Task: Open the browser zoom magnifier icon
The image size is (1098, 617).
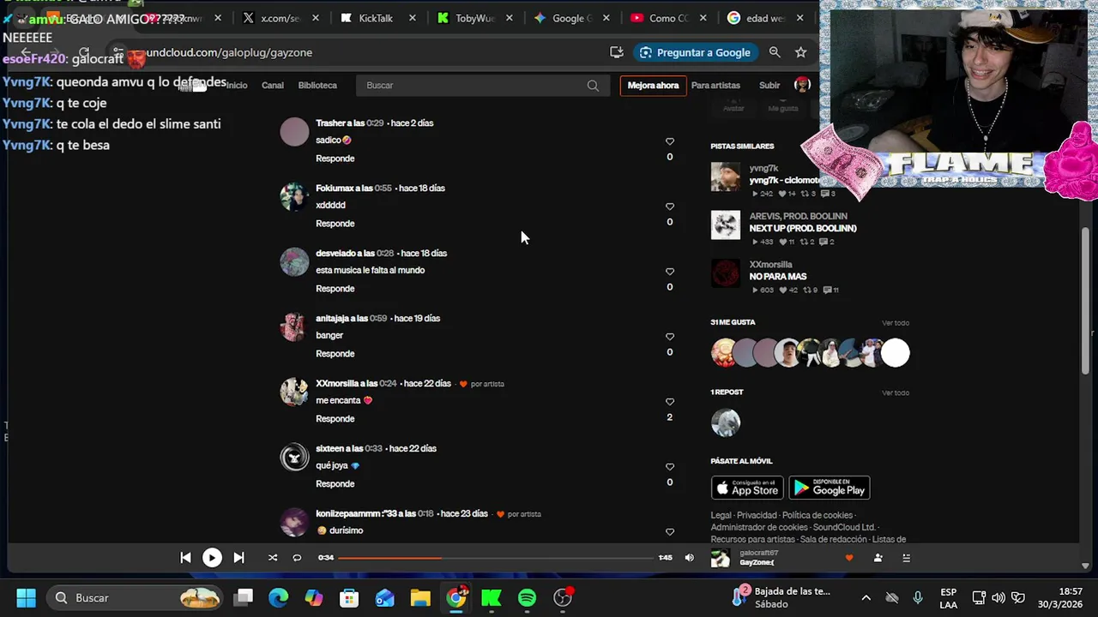Action: click(x=775, y=52)
